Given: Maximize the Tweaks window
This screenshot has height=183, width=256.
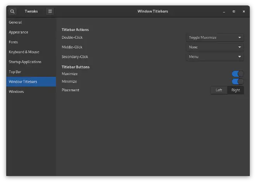Looking at the screenshot, I should [234, 12].
